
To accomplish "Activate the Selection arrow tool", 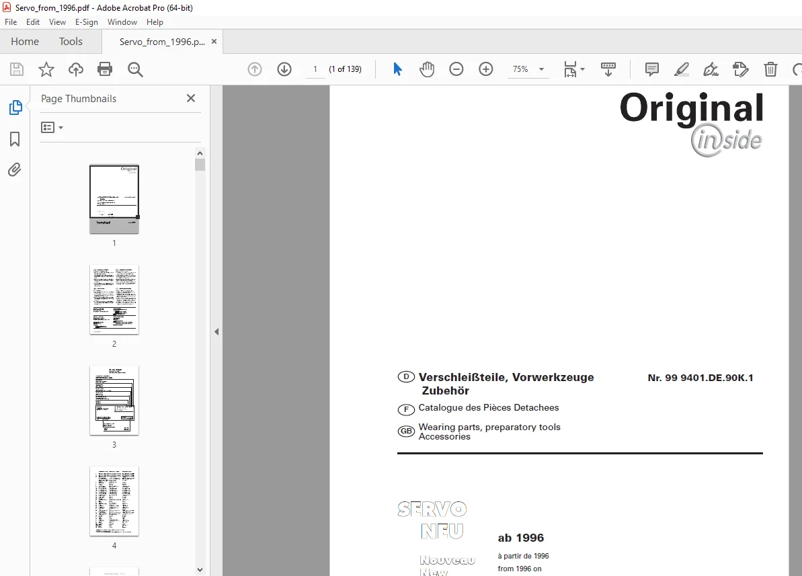I will (x=397, y=69).
